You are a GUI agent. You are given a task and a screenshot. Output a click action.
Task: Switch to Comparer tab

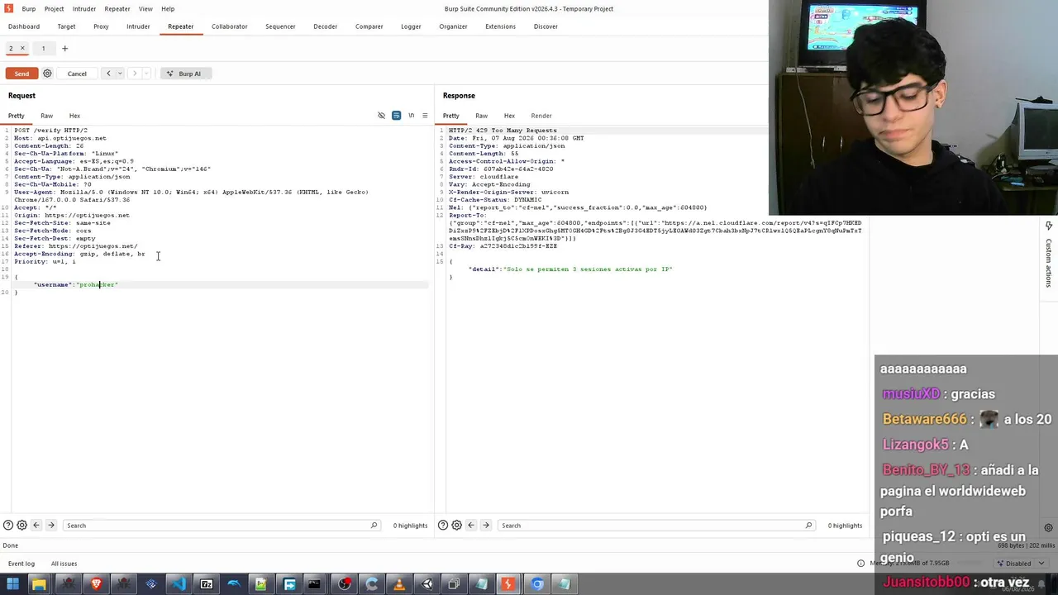(x=369, y=26)
